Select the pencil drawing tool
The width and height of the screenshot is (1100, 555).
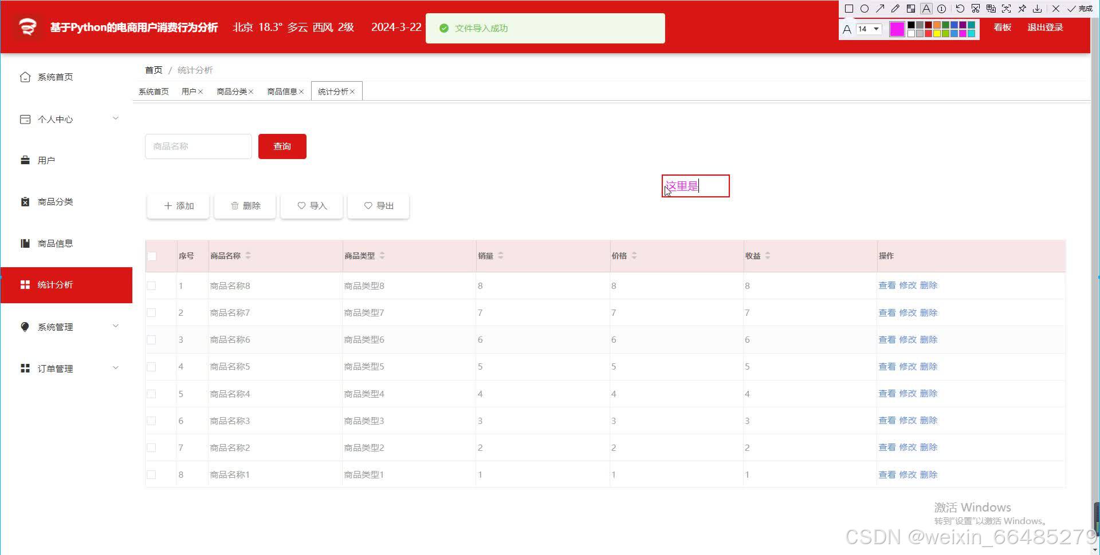[895, 9]
